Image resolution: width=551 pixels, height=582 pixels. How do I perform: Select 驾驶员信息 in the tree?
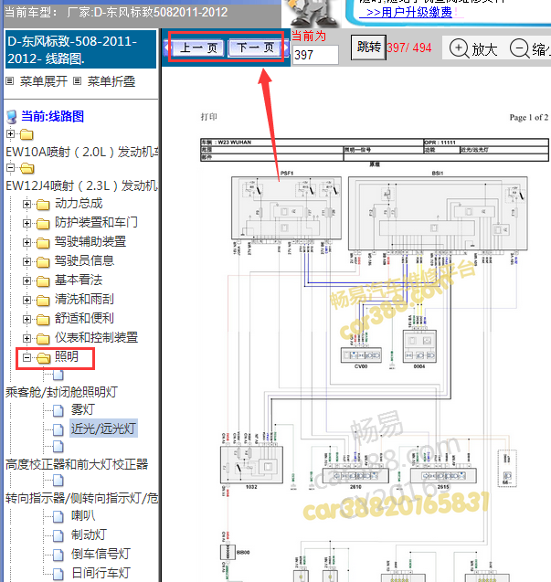click(84, 260)
